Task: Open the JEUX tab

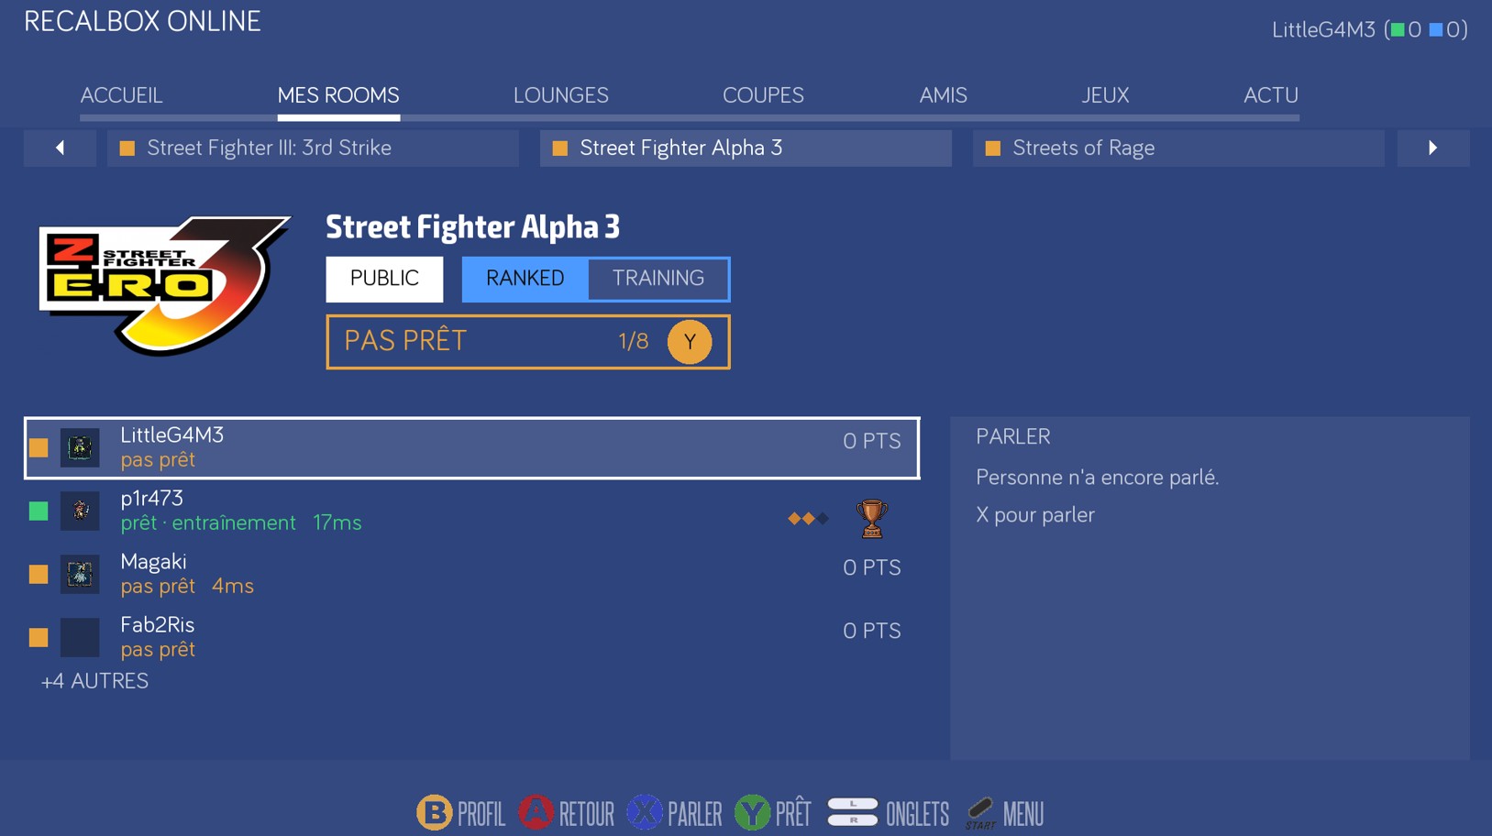Action: tap(1105, 95)
